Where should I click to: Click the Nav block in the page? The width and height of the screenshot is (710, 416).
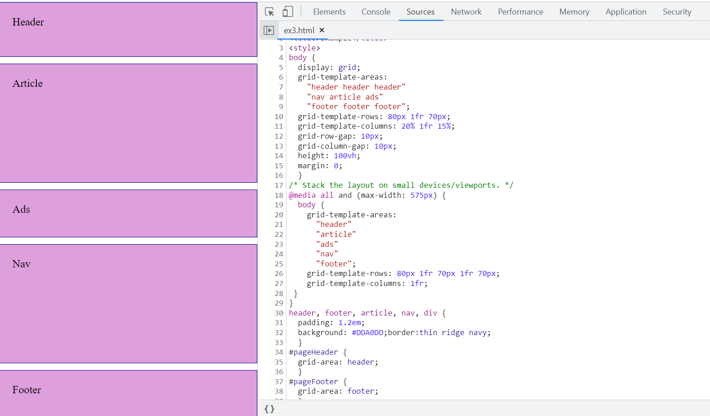point(128,303)
